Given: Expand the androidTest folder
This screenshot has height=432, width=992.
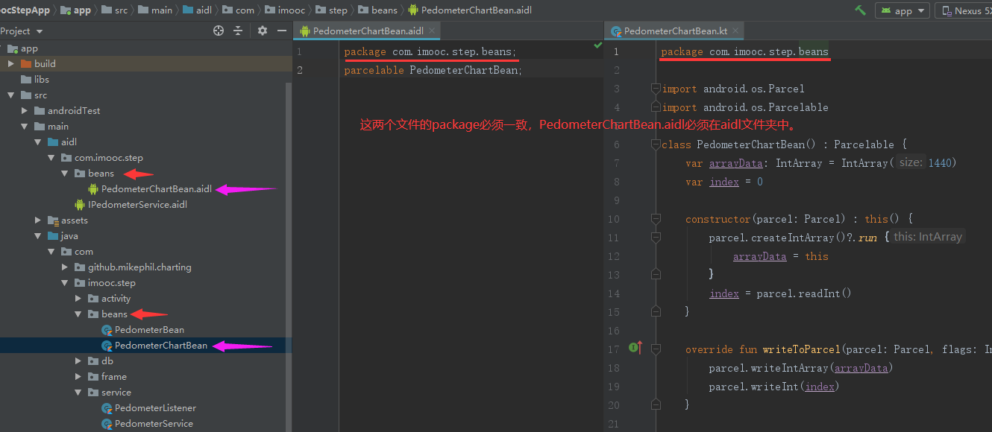Looking at the screenshot, I should 24,110.
